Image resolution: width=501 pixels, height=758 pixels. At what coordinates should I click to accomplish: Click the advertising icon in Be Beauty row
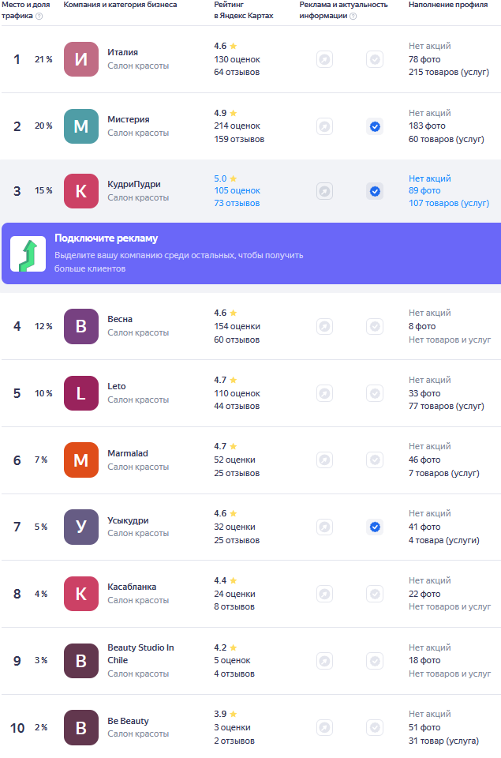point(324,727)
